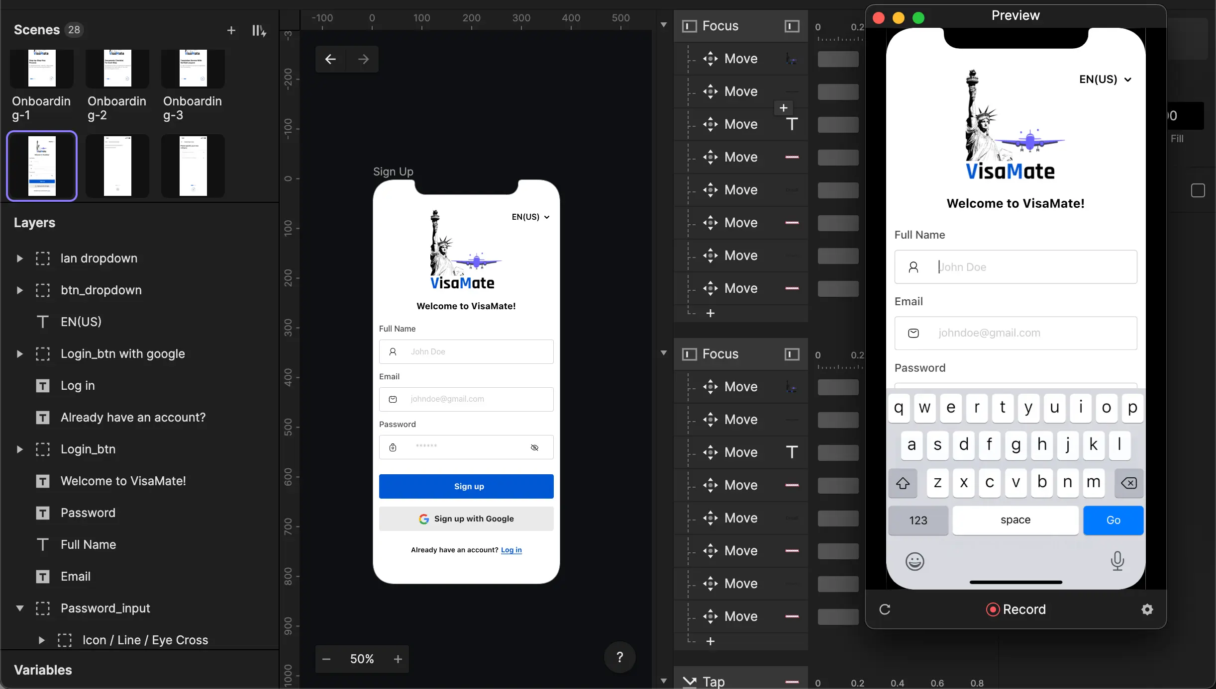The image size is (1216, 689).
Task: Click the Full Name John Doe field on canvas
Action: [x=466, y=351]
